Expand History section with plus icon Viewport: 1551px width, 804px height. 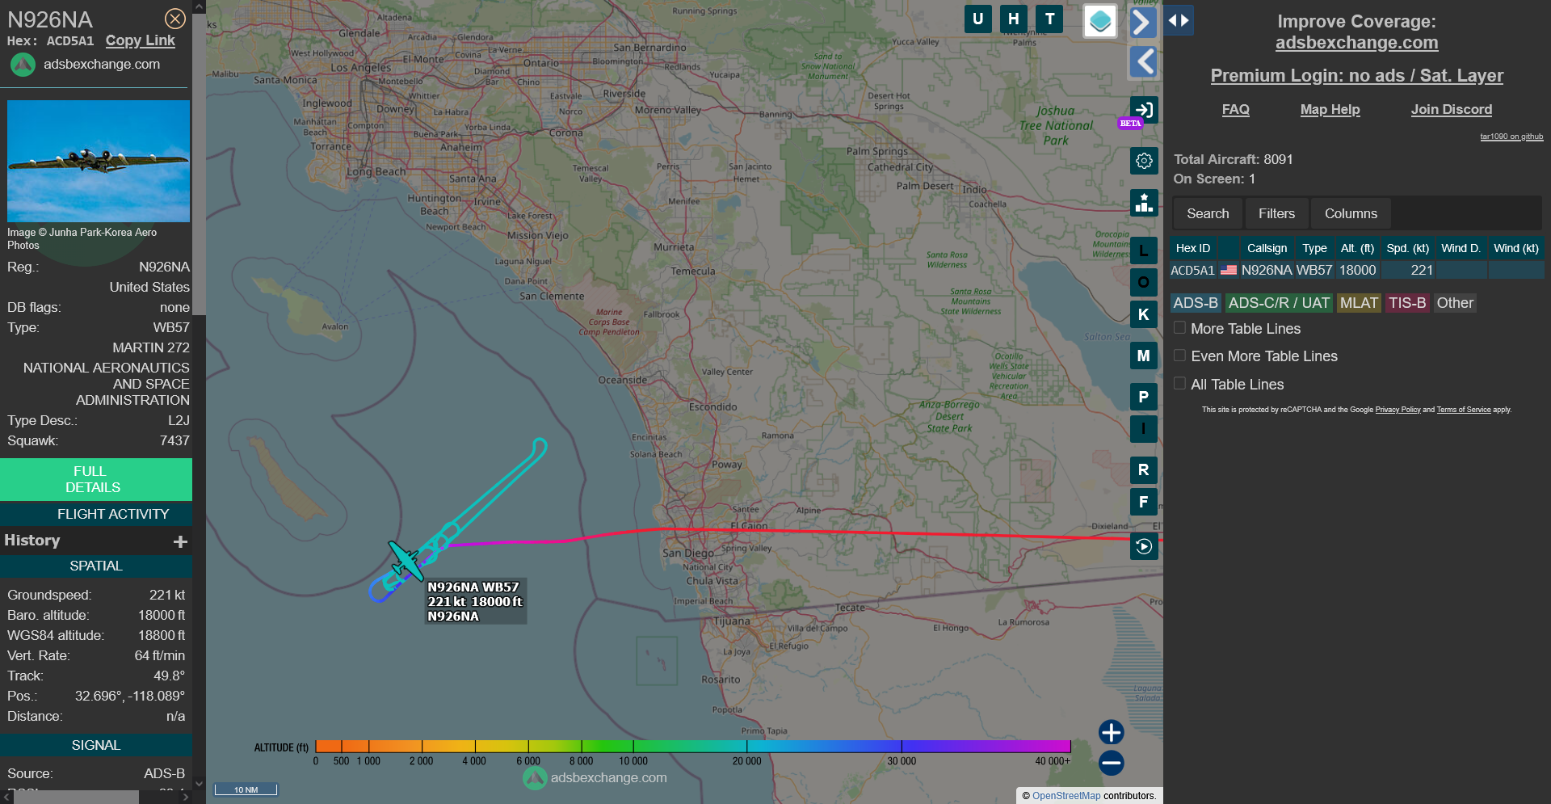pyautogui.click(x=180, y=541)
